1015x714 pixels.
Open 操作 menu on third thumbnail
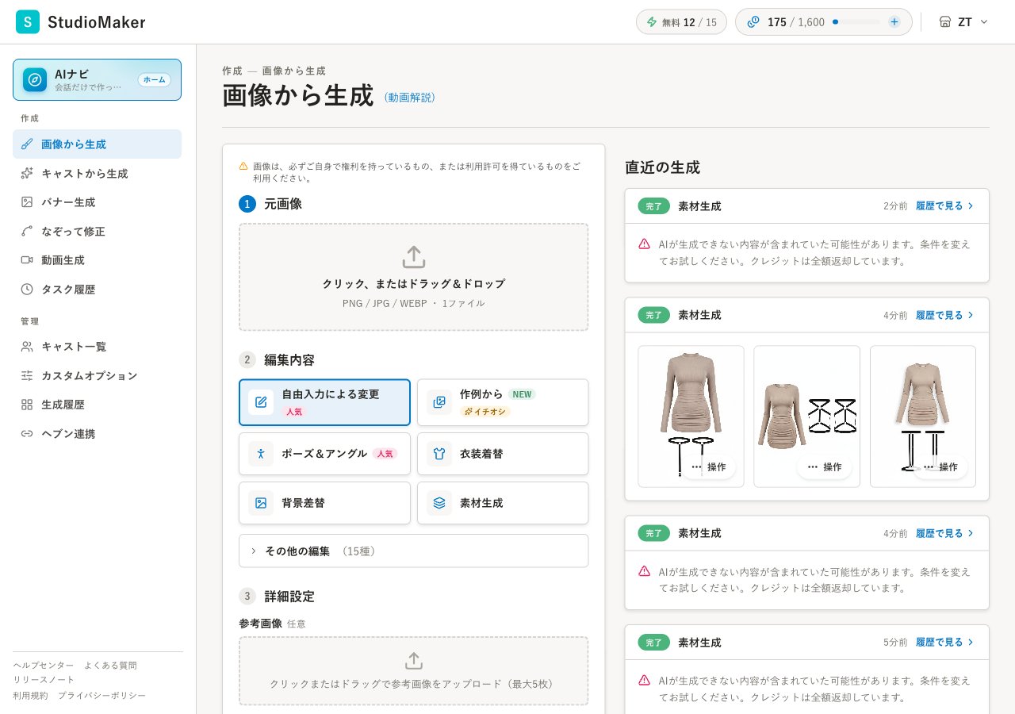(x=940, y=466)
